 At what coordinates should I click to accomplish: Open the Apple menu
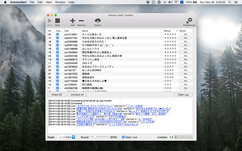pos(5,2)
